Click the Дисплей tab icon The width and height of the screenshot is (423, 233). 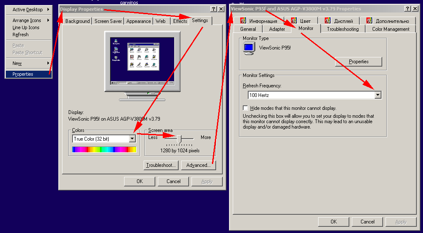click(x=328, y=21)
